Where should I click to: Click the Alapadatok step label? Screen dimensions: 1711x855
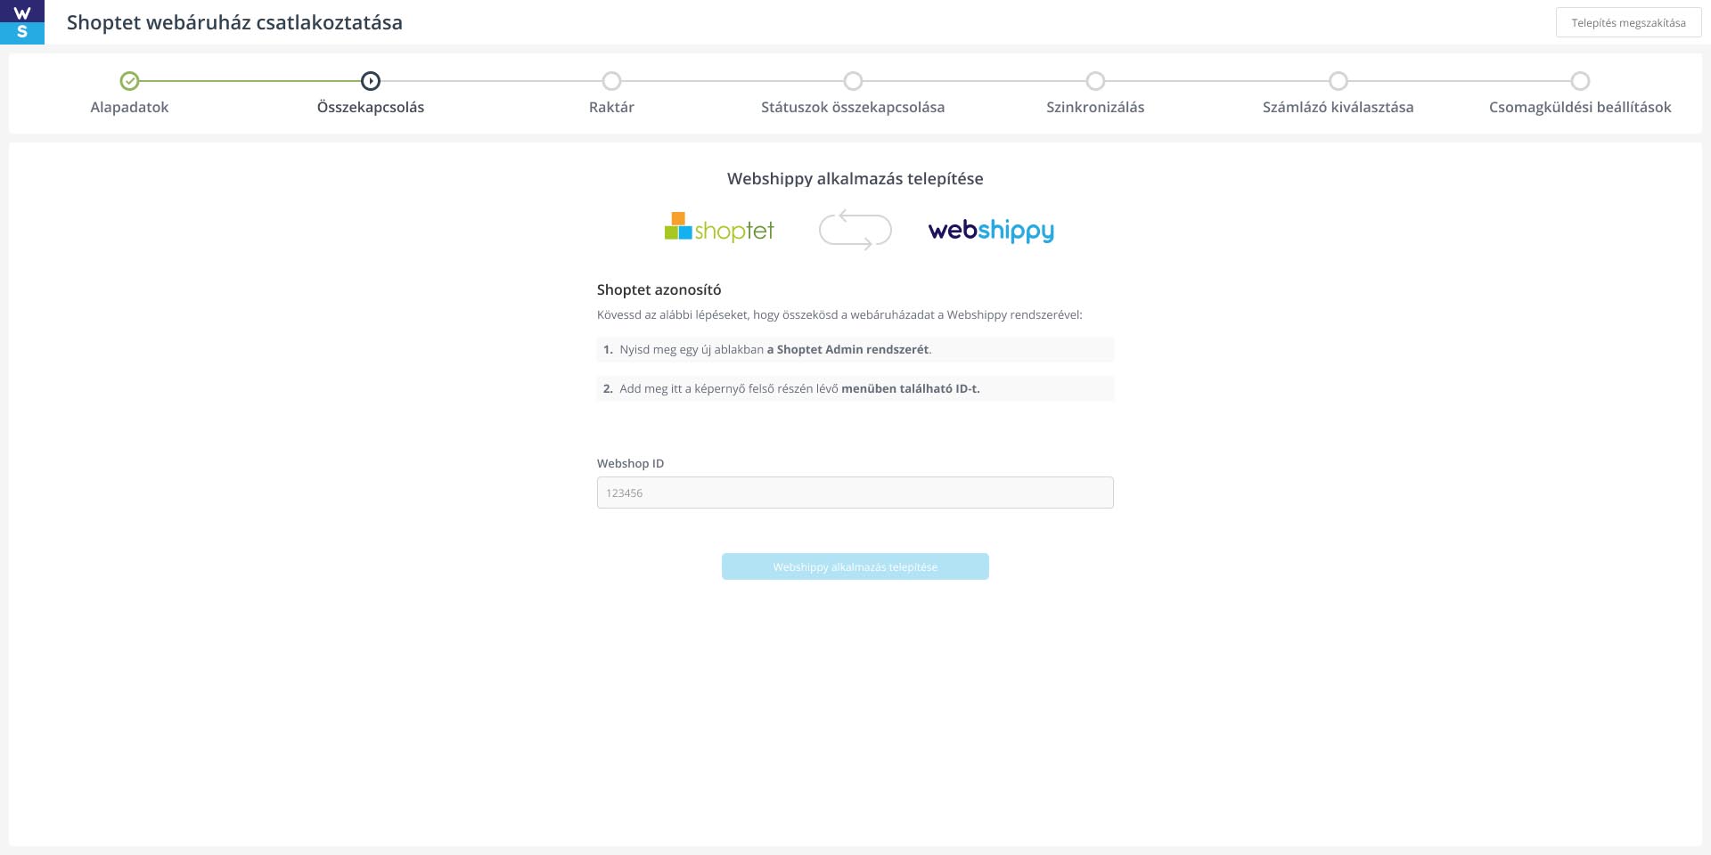[129, 107]
